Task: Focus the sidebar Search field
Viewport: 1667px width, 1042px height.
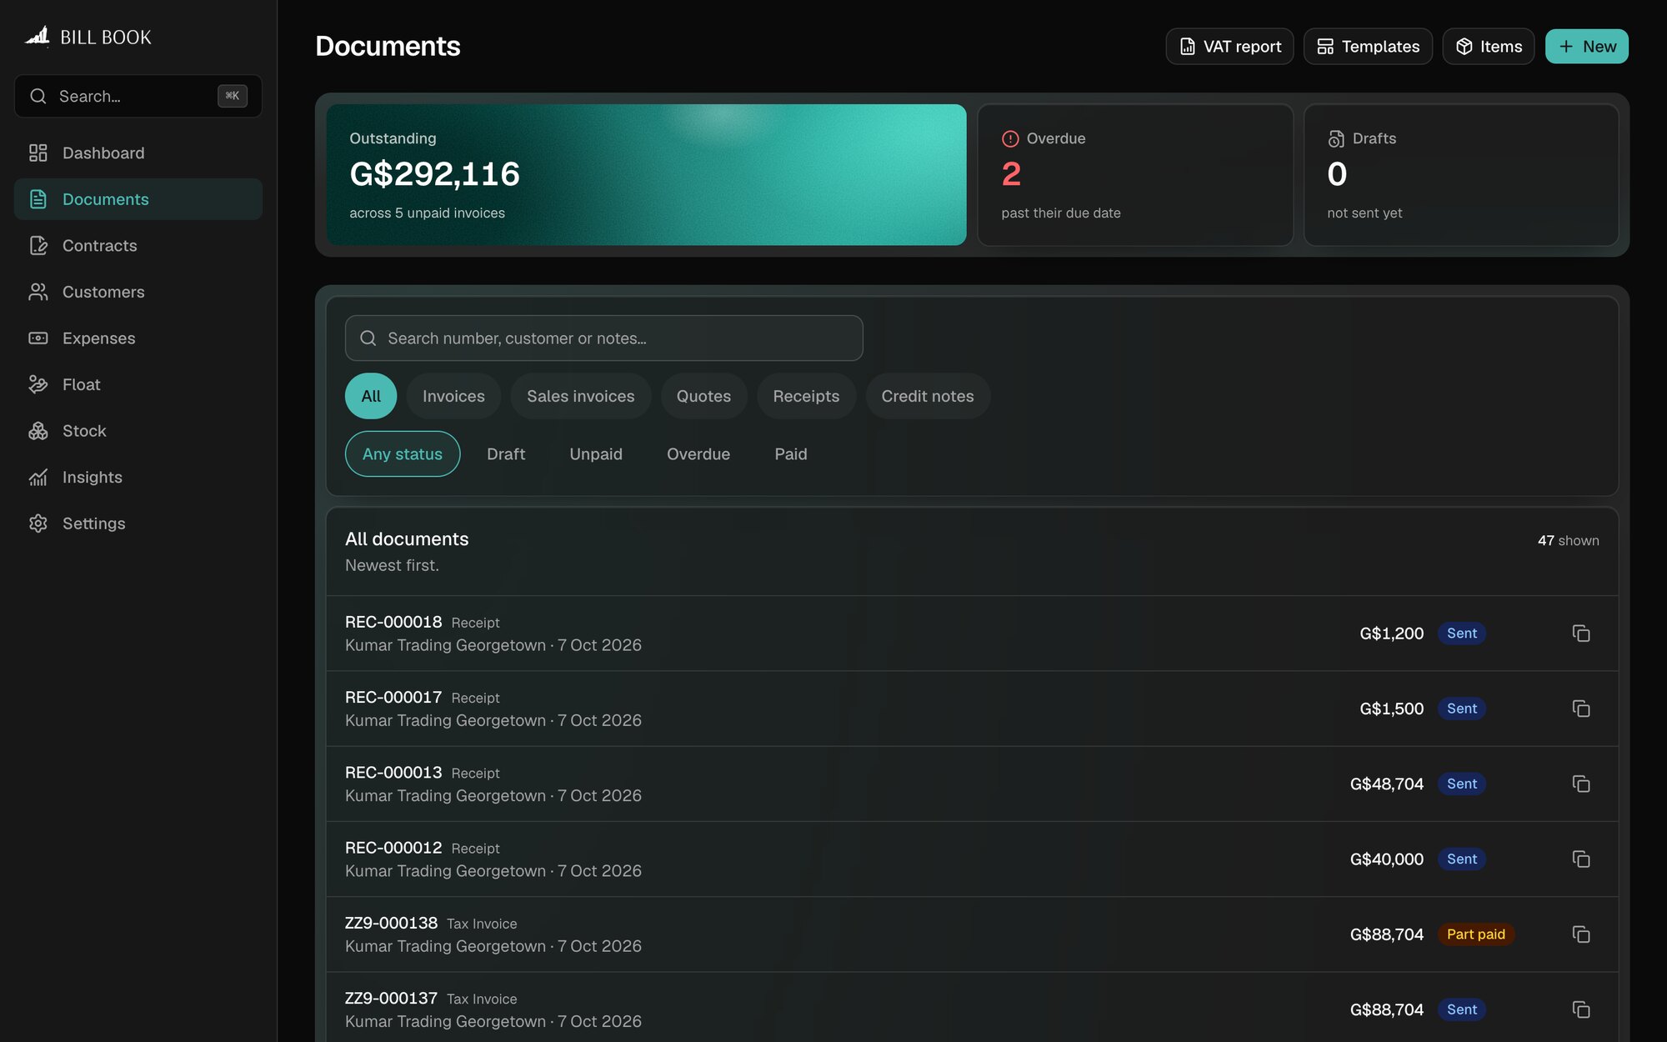Action: [138, 96]
